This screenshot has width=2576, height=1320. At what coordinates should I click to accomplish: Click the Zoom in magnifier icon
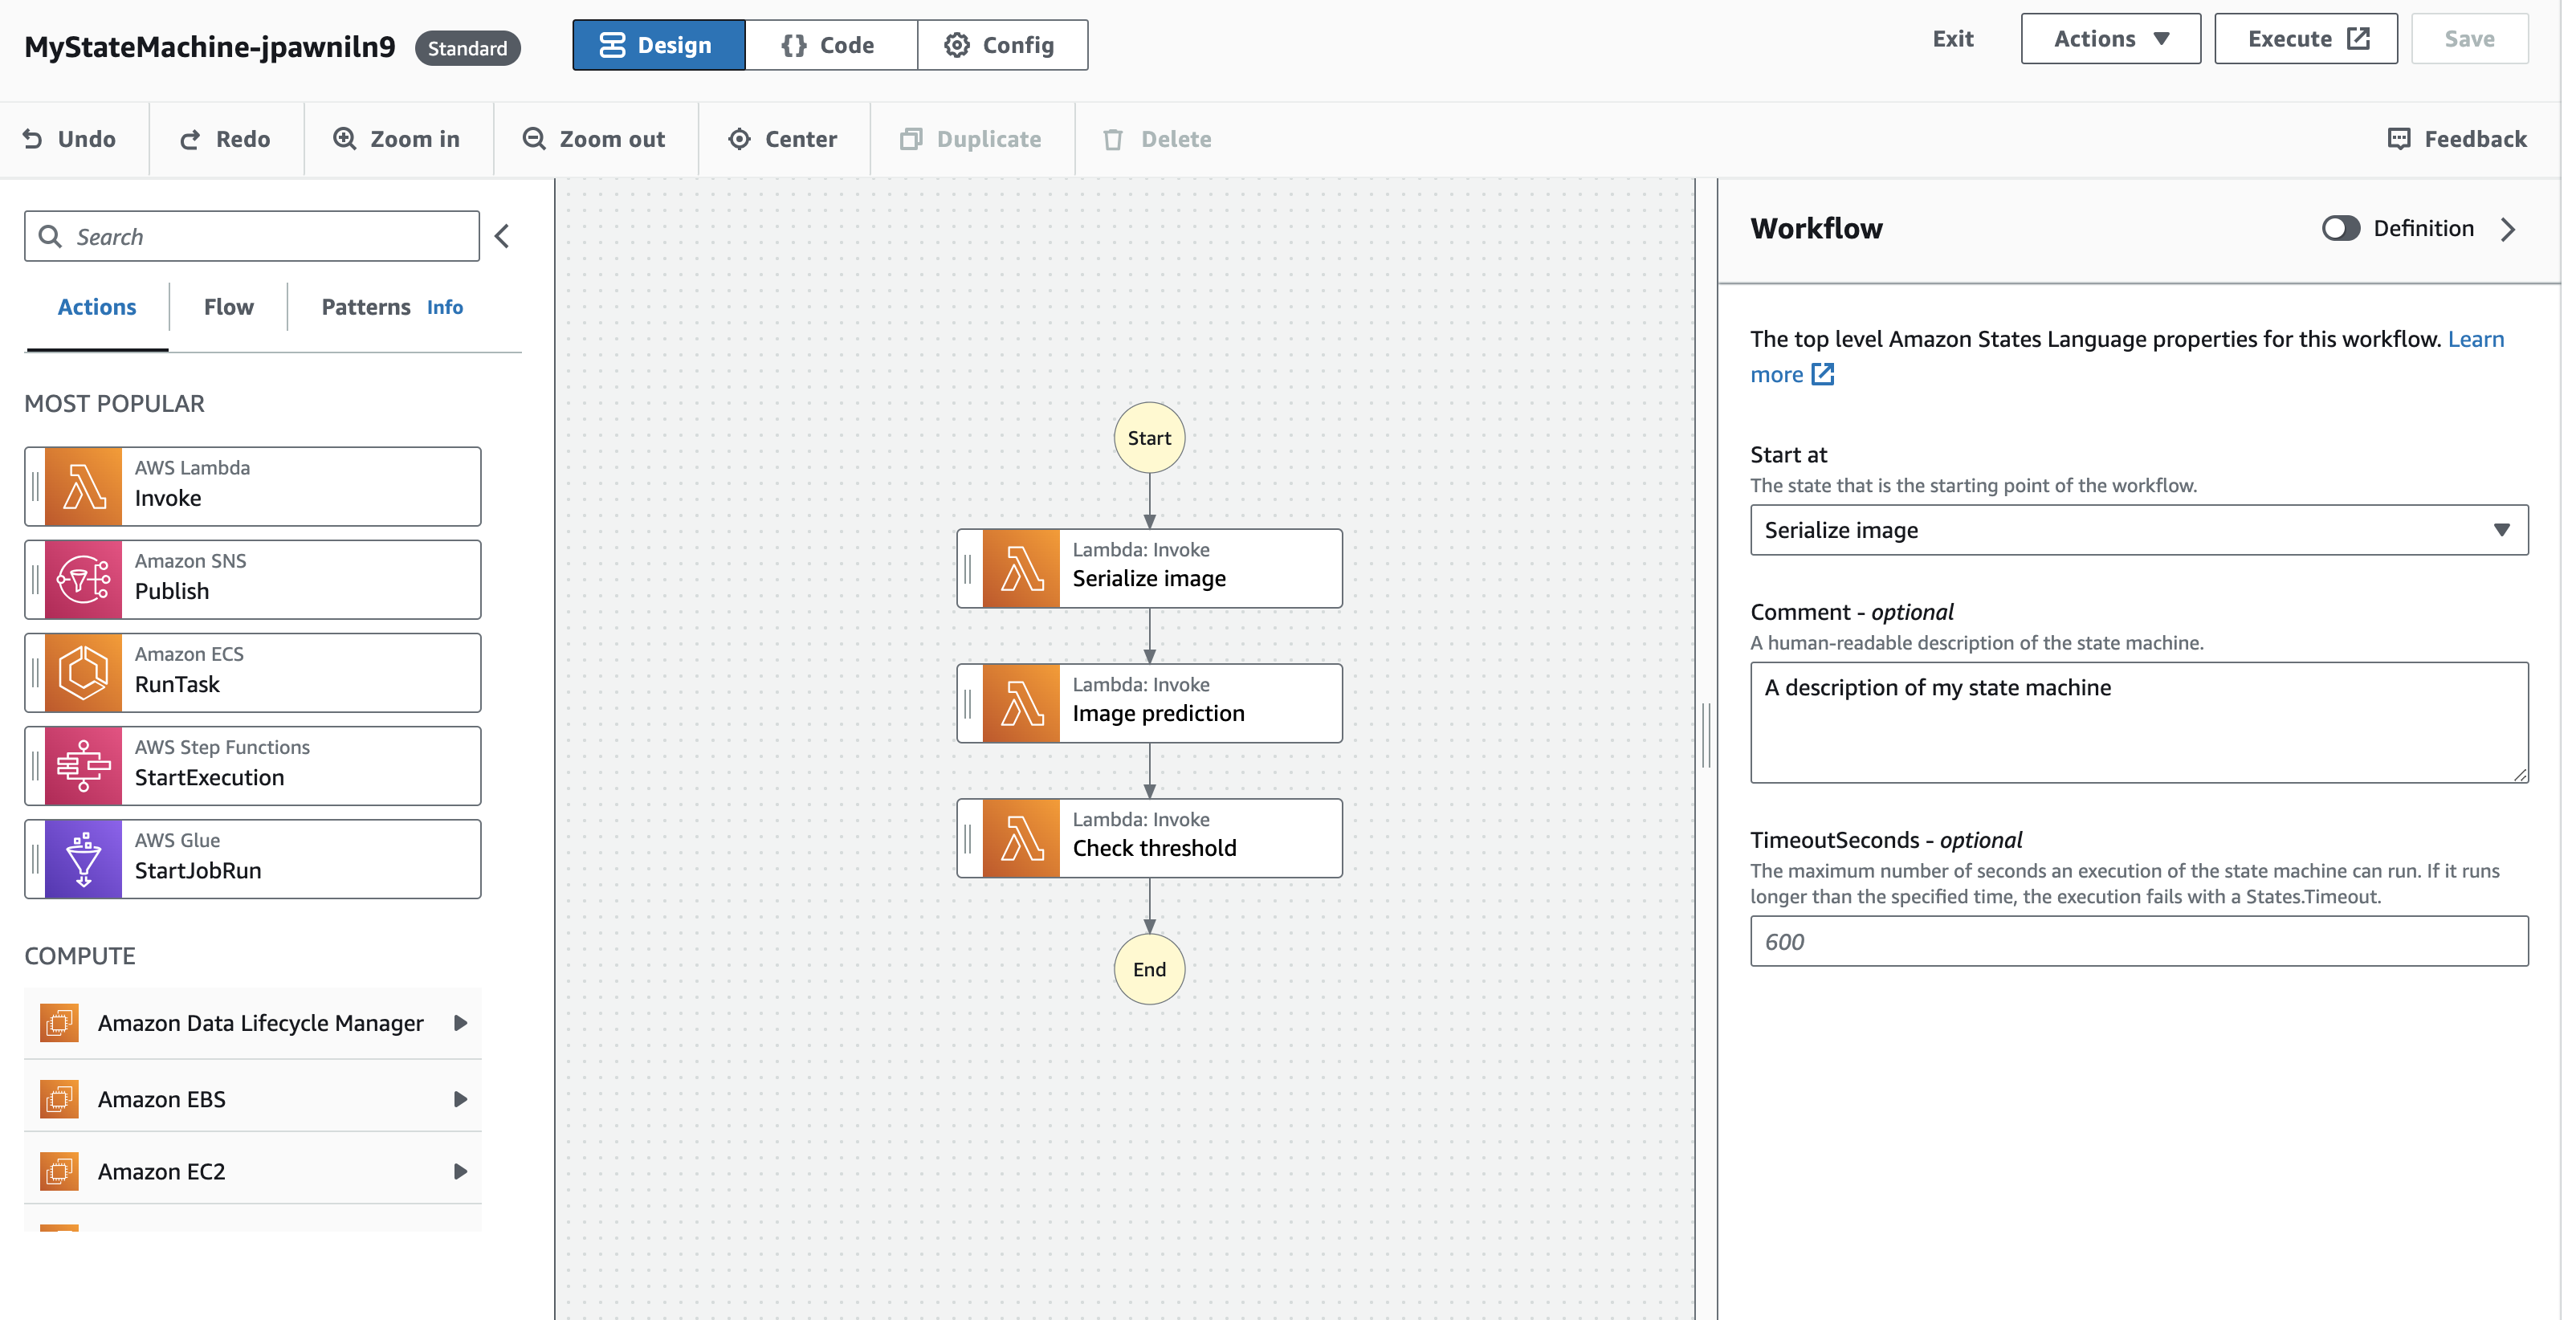coord(345,139)
